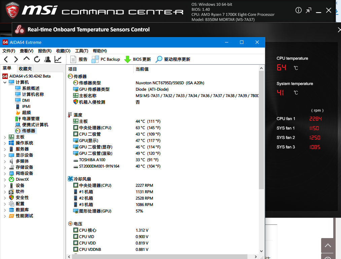Viewport: 341px width, 259px height.
Task: Click SYS fan 2 rpm value
Action: [315, 138]
